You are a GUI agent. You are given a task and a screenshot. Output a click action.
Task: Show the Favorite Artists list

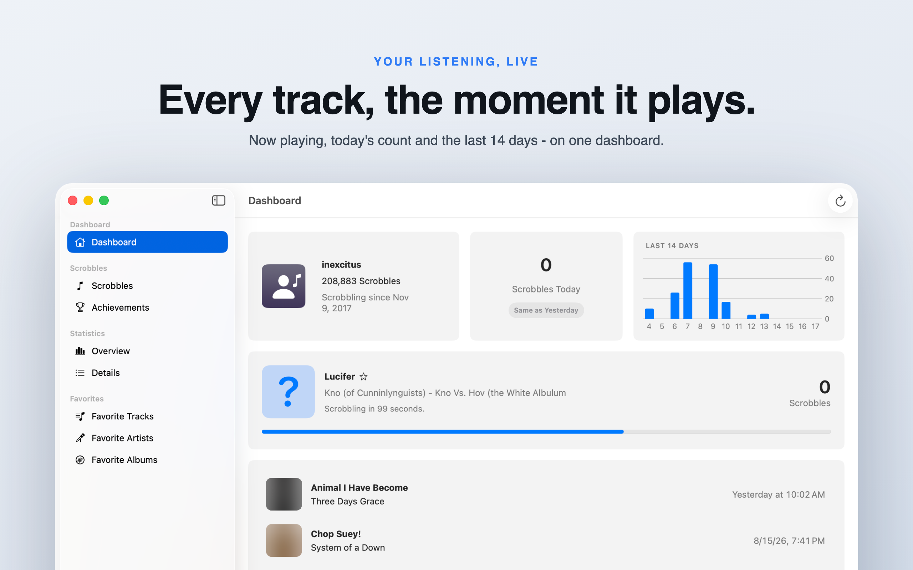pos(148,438)
